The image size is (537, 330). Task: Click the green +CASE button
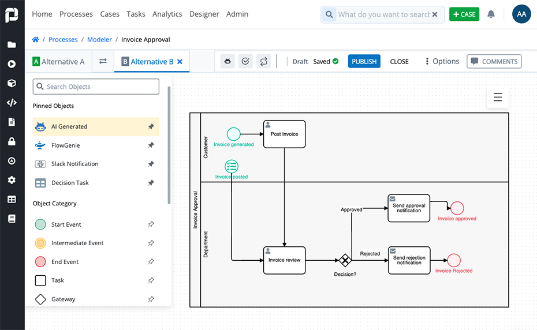pos(464,14)
